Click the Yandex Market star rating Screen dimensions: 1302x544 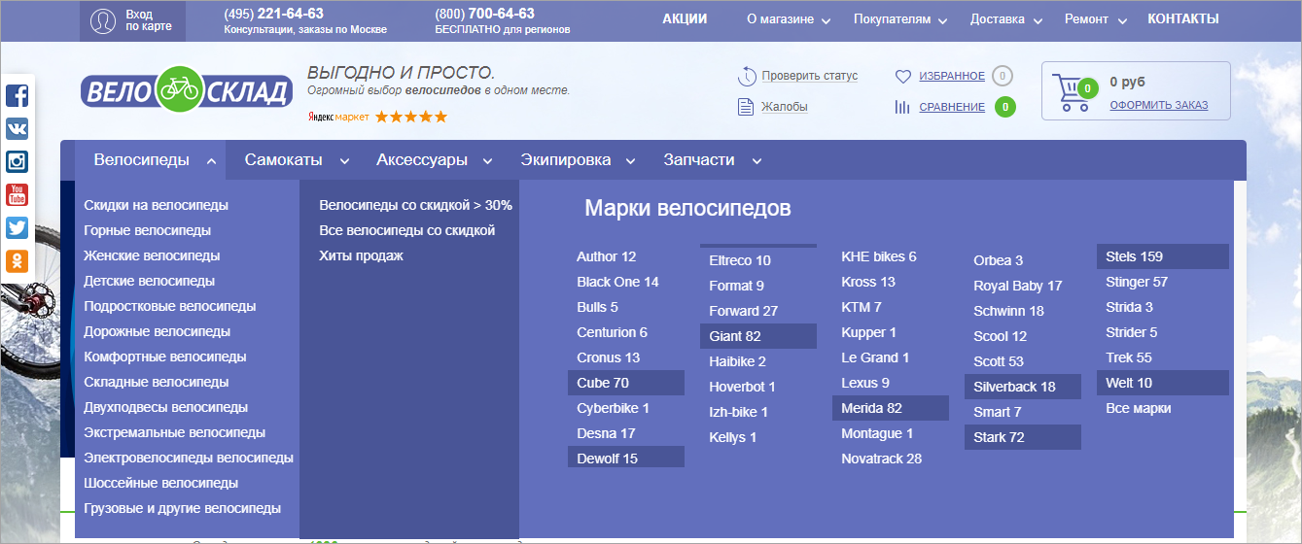point(411,117)
